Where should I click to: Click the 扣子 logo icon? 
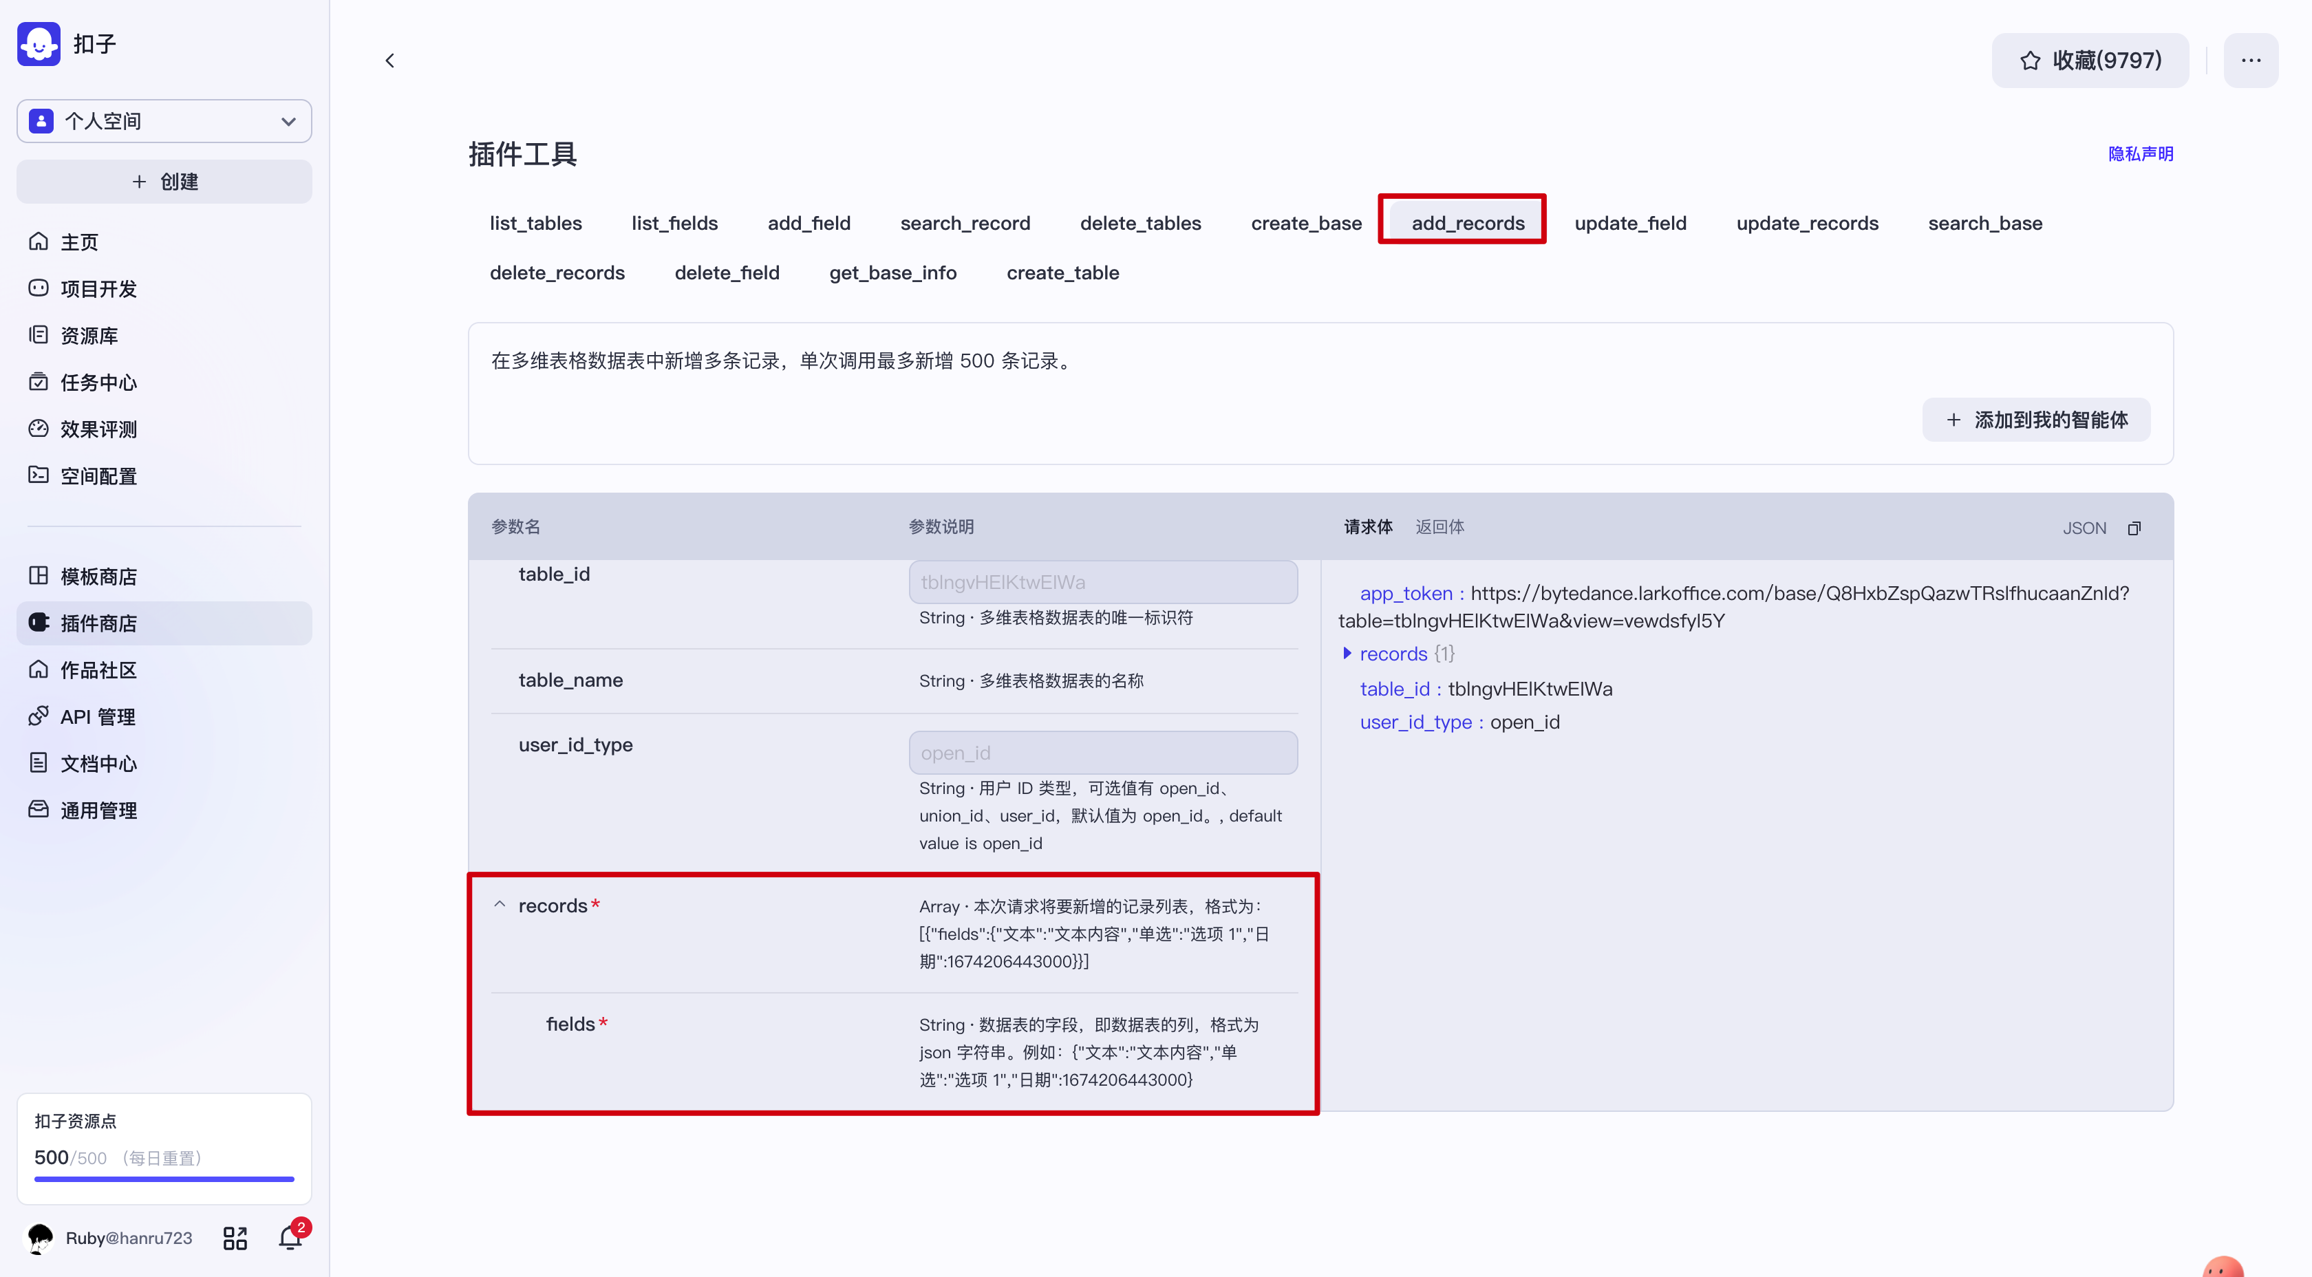pos(39,44)
